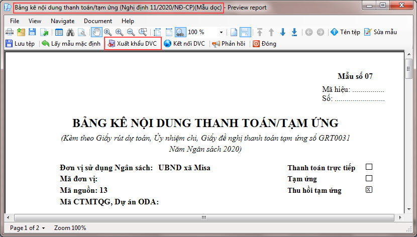
Task: Click the Mã hiệu dotted line text
Action: click(353, 89)
